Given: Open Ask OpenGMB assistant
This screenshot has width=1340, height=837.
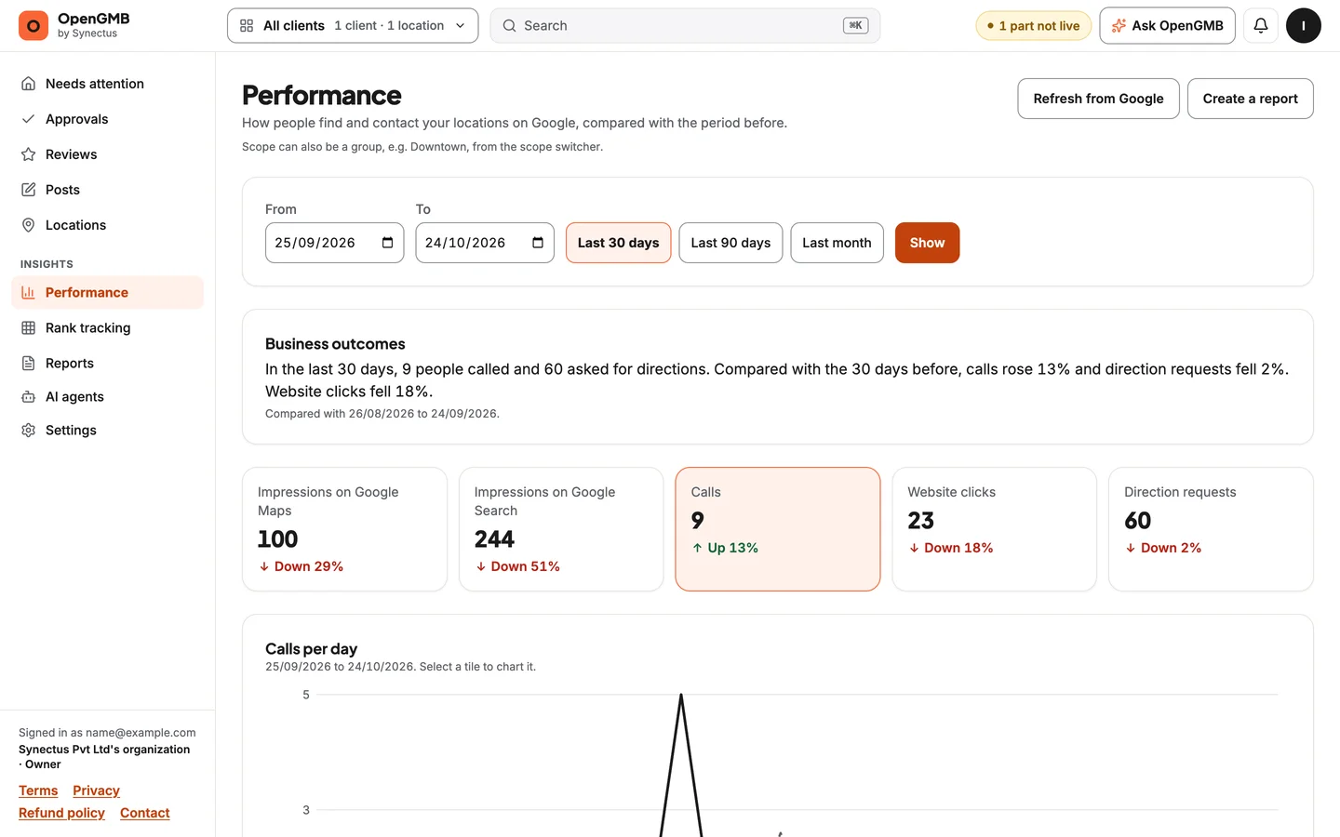Looking at the screenshot, I should coord(1167,26).
